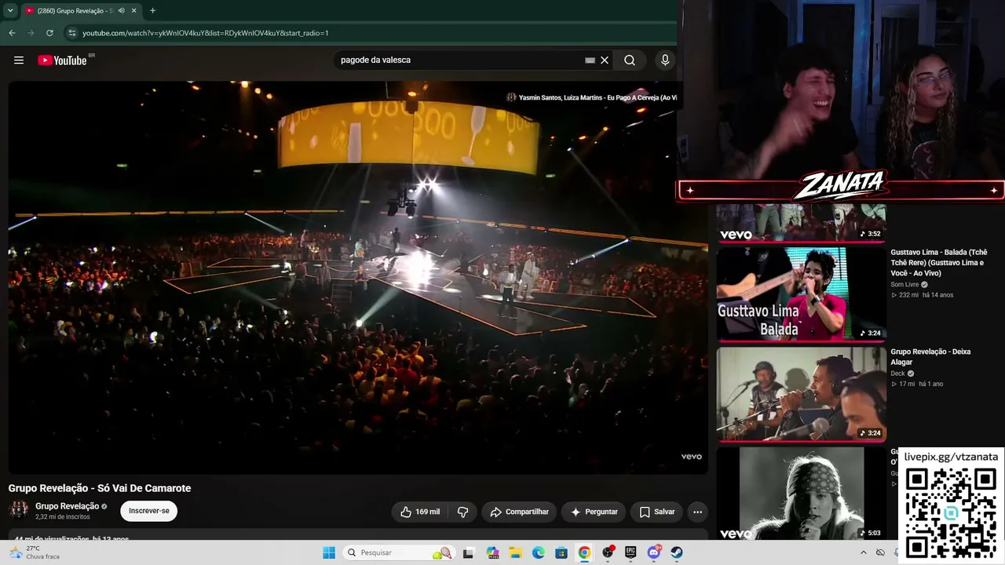The width and height of the screenshot is (1005, 565).
Task: Open the Vevo thumbnail with 3:52 duration
Action: pos(801,222)
